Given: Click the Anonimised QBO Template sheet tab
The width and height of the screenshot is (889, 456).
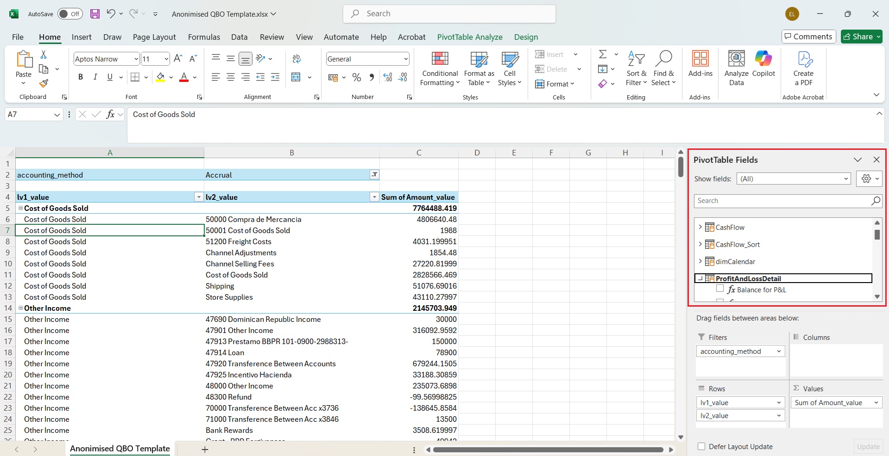Looking at the screenshot, I should [x=120, y=449].
